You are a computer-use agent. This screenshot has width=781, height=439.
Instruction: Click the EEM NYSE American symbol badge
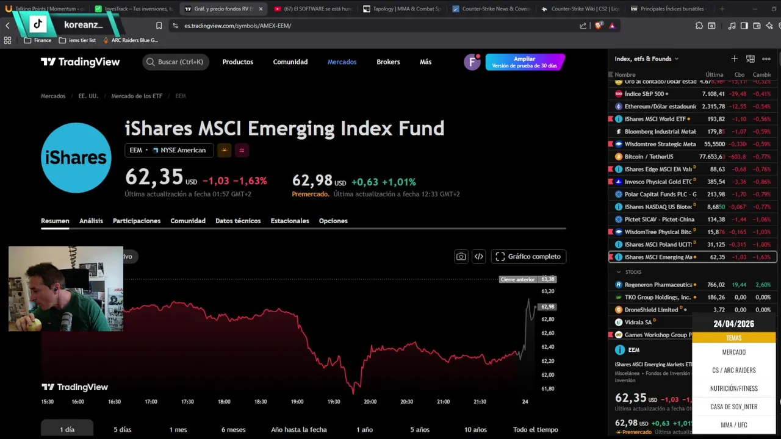[169, 150]
